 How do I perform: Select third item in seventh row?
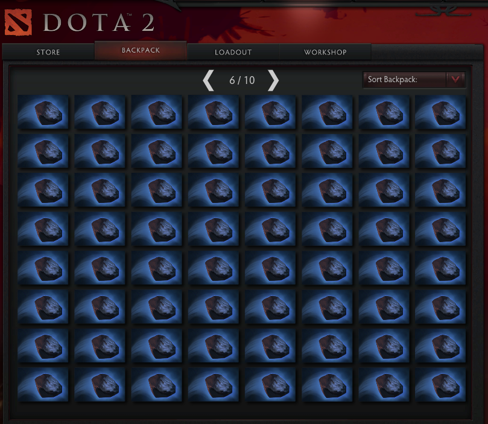pyautogui.click(x=157, y=346)
